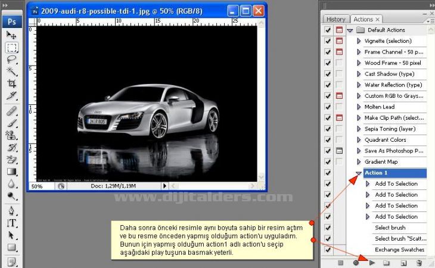Screen dimensions: 435x268
Task: Select the Rectangular Marquee tool
Action: pyautogui.click(x=11, y=48)
